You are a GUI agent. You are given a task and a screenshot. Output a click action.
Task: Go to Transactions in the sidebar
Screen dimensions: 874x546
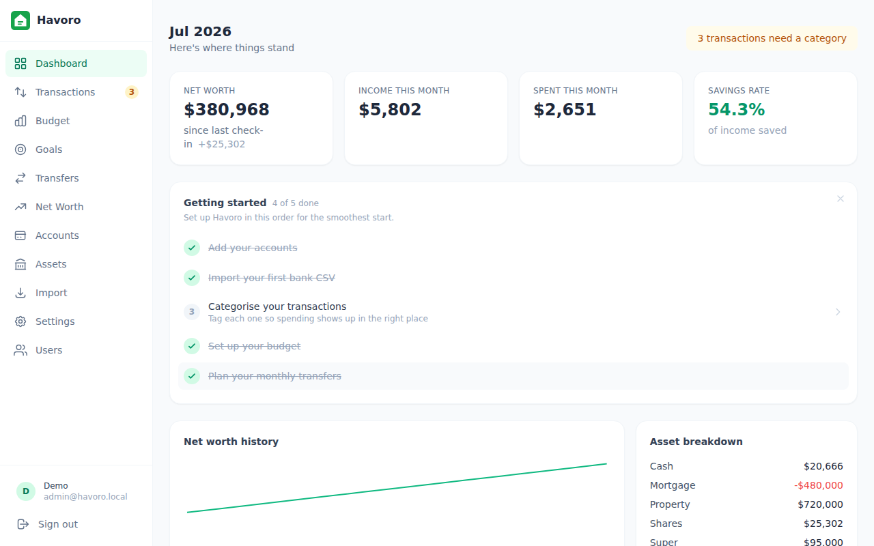tap(76, 92)
